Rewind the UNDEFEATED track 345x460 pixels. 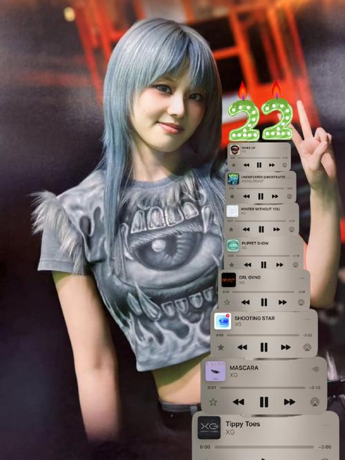pyautogui.click(x=246, y=197)
